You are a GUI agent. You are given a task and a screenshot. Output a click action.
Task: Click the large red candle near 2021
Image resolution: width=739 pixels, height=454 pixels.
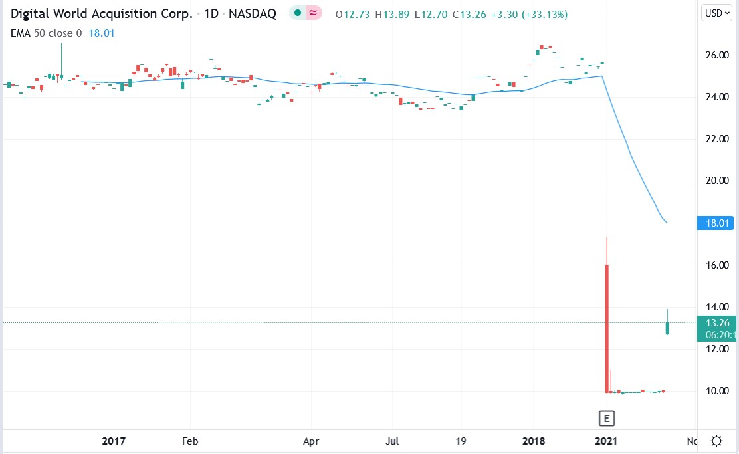607,328
